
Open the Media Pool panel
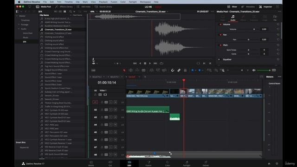44,6
